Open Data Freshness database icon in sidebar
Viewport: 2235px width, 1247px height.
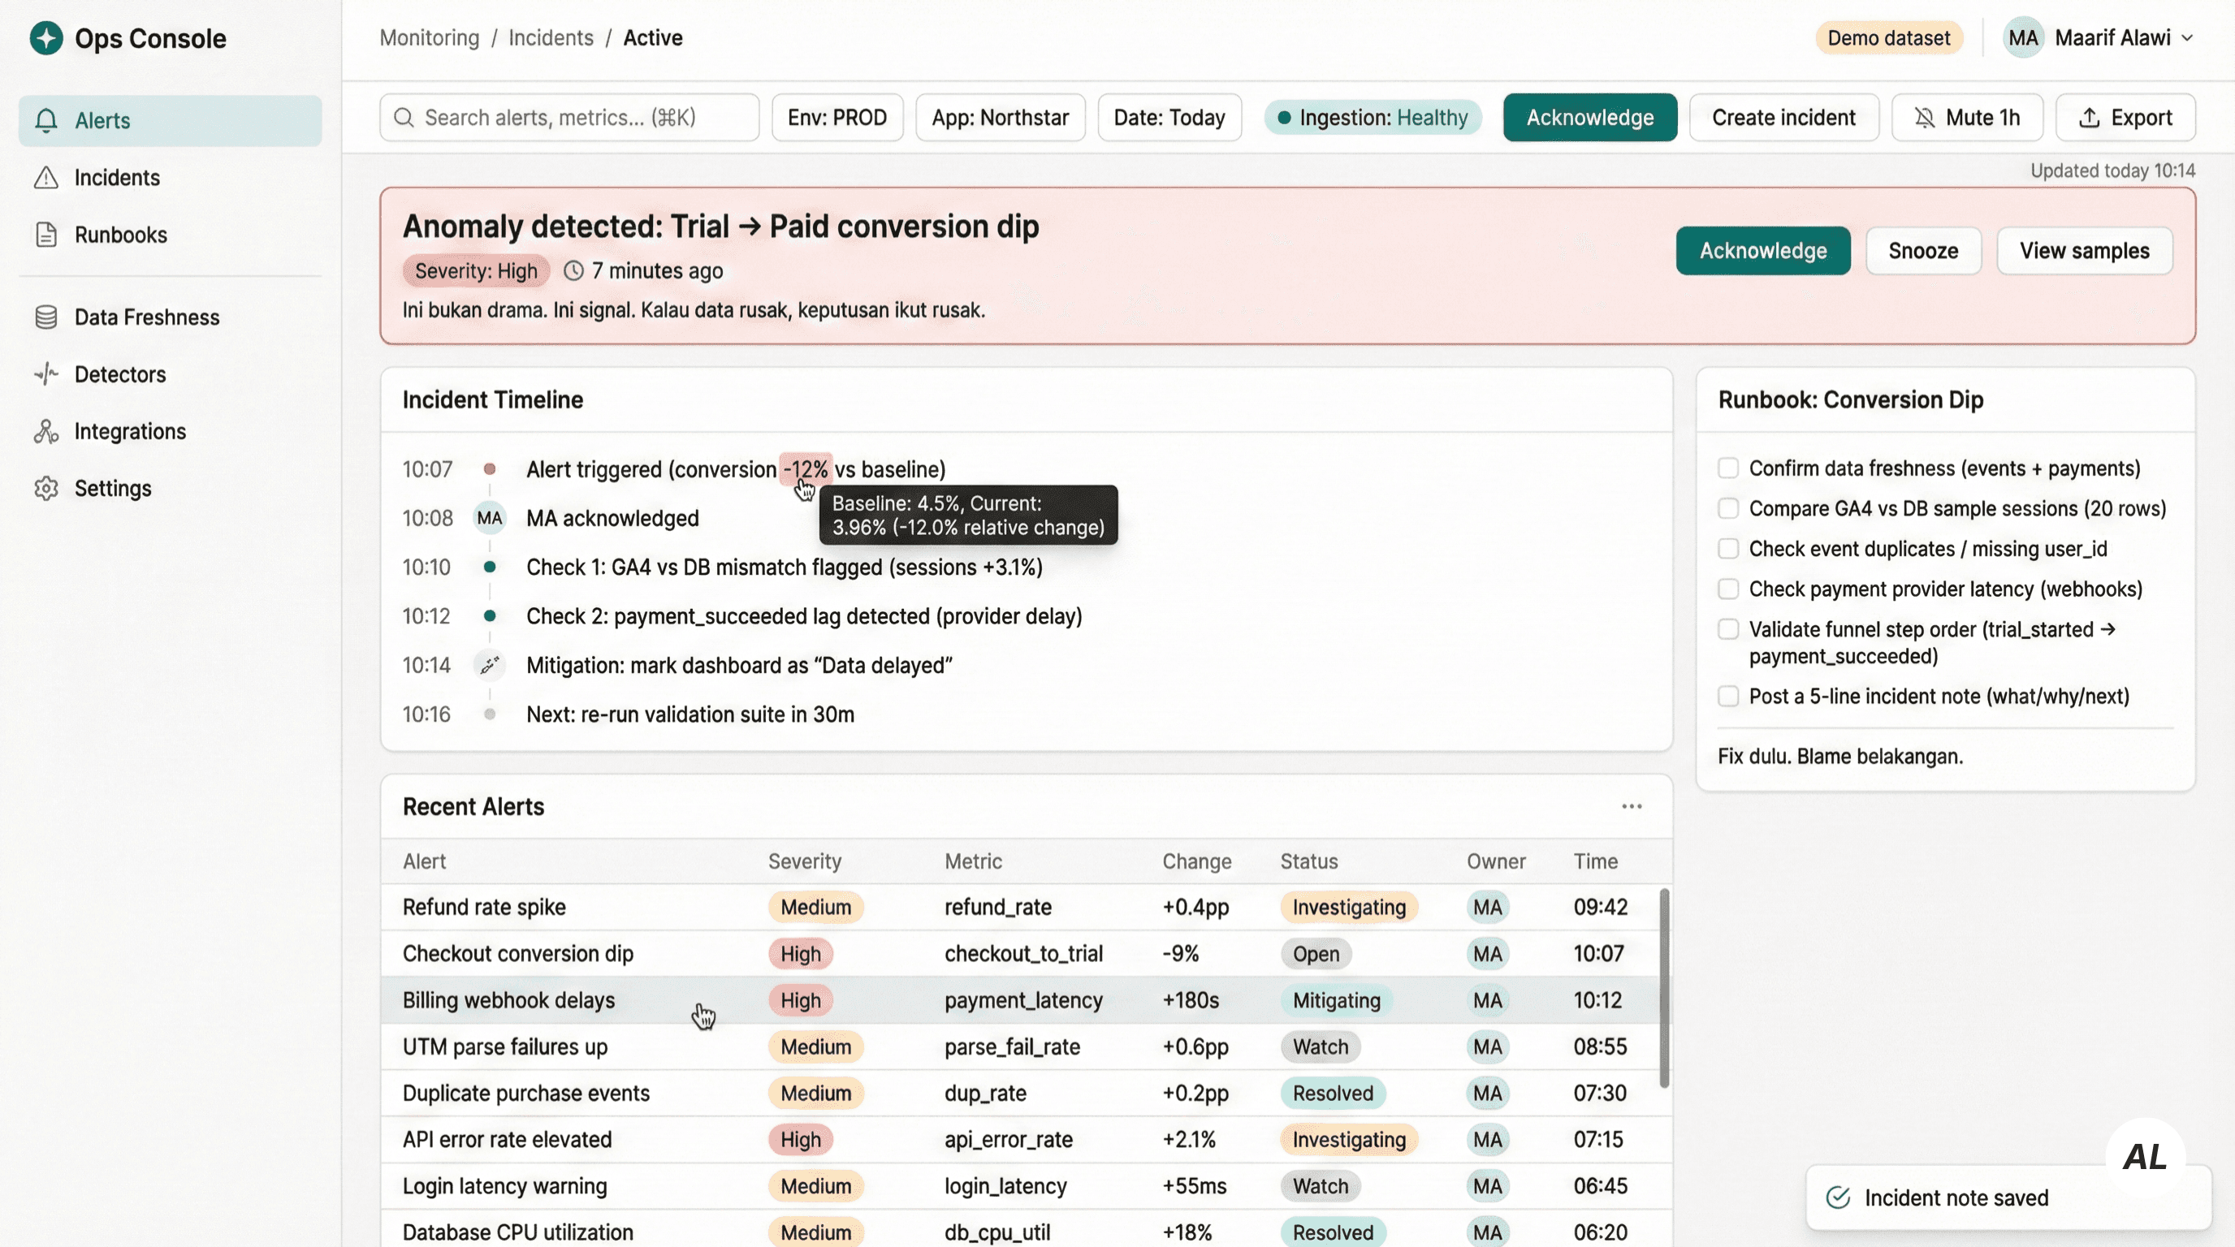[46, 317]
